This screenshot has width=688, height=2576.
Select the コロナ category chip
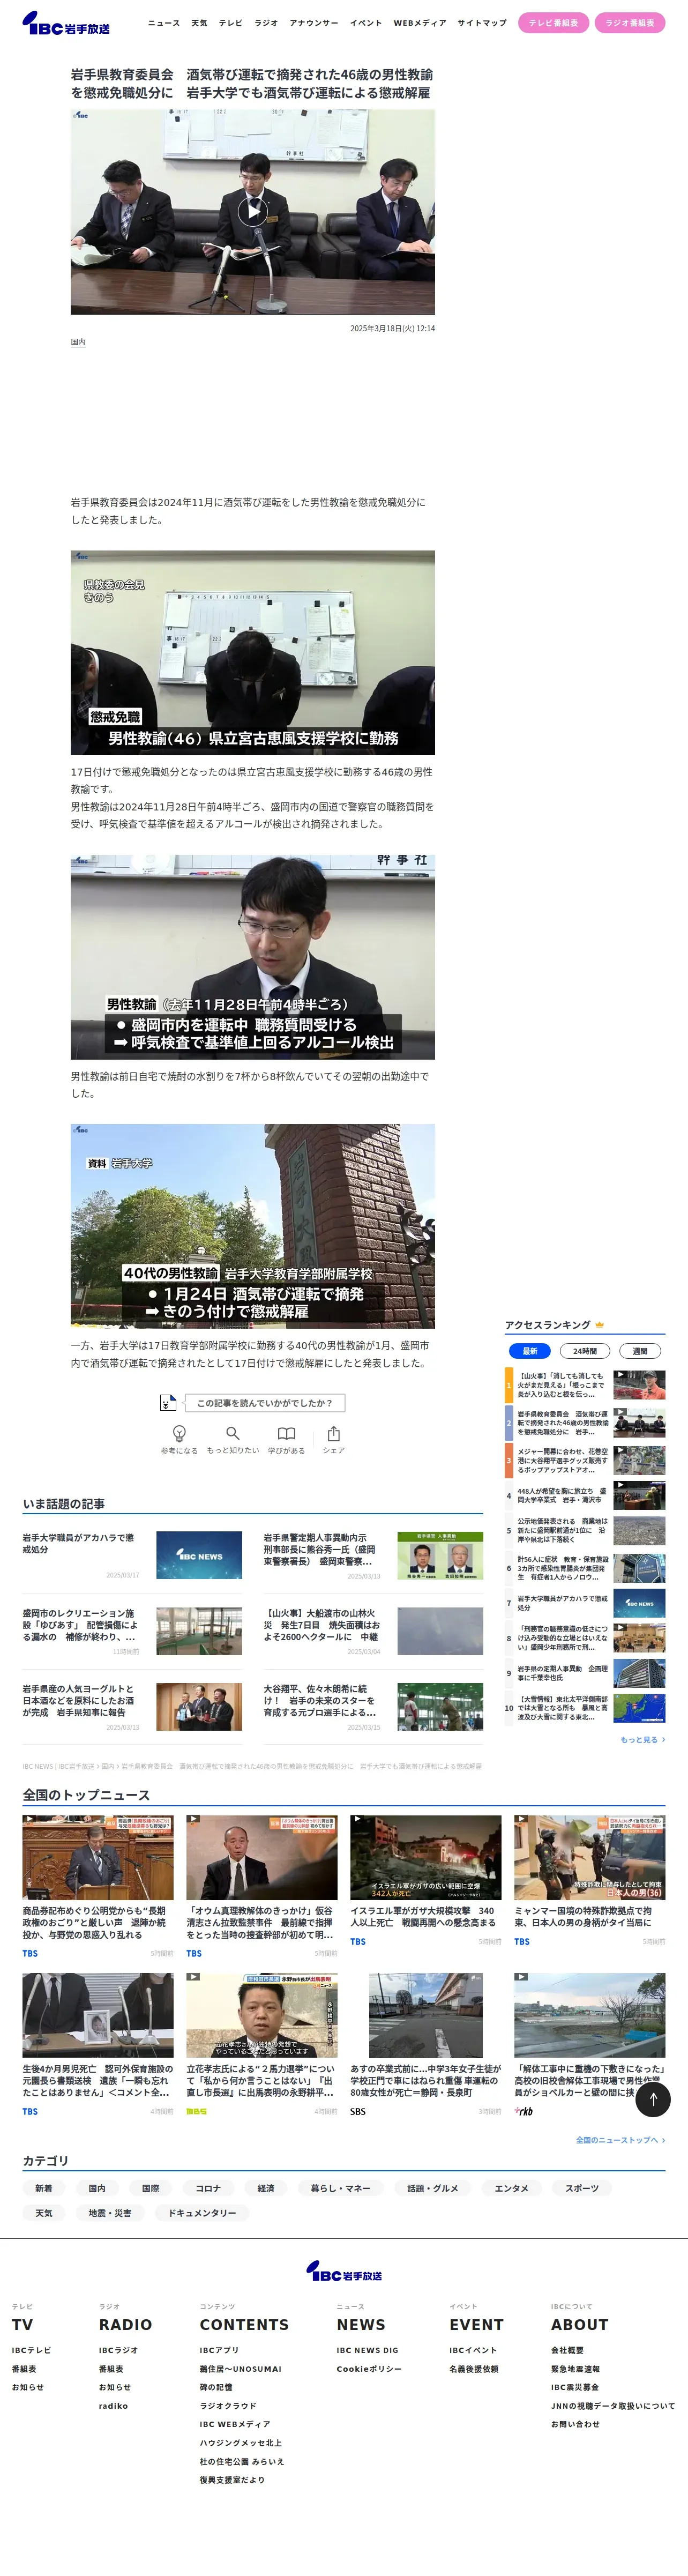[208, 2188]
